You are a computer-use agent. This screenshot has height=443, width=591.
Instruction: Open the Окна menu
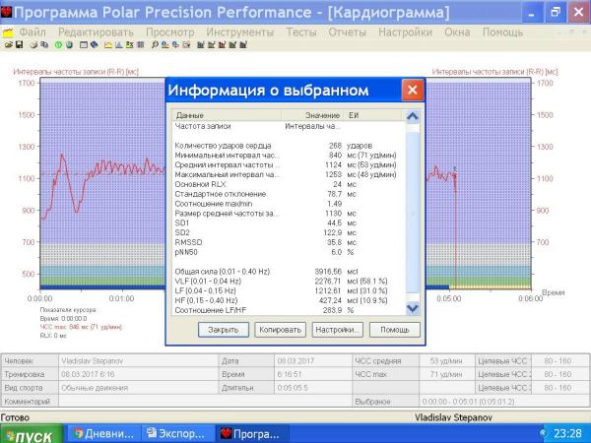(x=457, y=32)
